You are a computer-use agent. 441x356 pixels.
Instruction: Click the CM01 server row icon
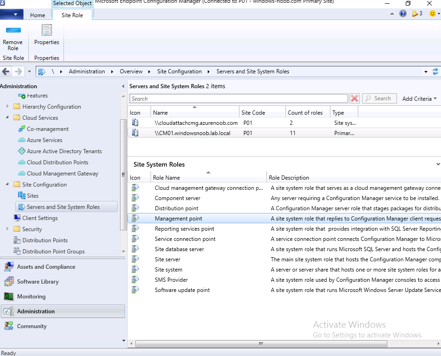click(x=135, y=133)
